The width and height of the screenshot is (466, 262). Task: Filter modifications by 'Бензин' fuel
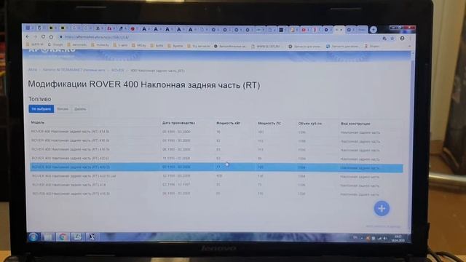[63, 109]
